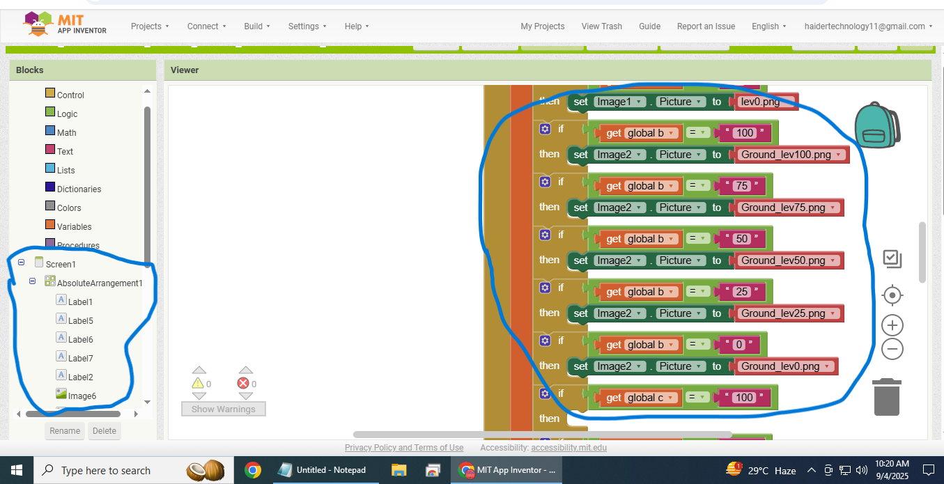Click the viewer vertical scrollbar
The image size is (944, 484).
tap(922, 252)
